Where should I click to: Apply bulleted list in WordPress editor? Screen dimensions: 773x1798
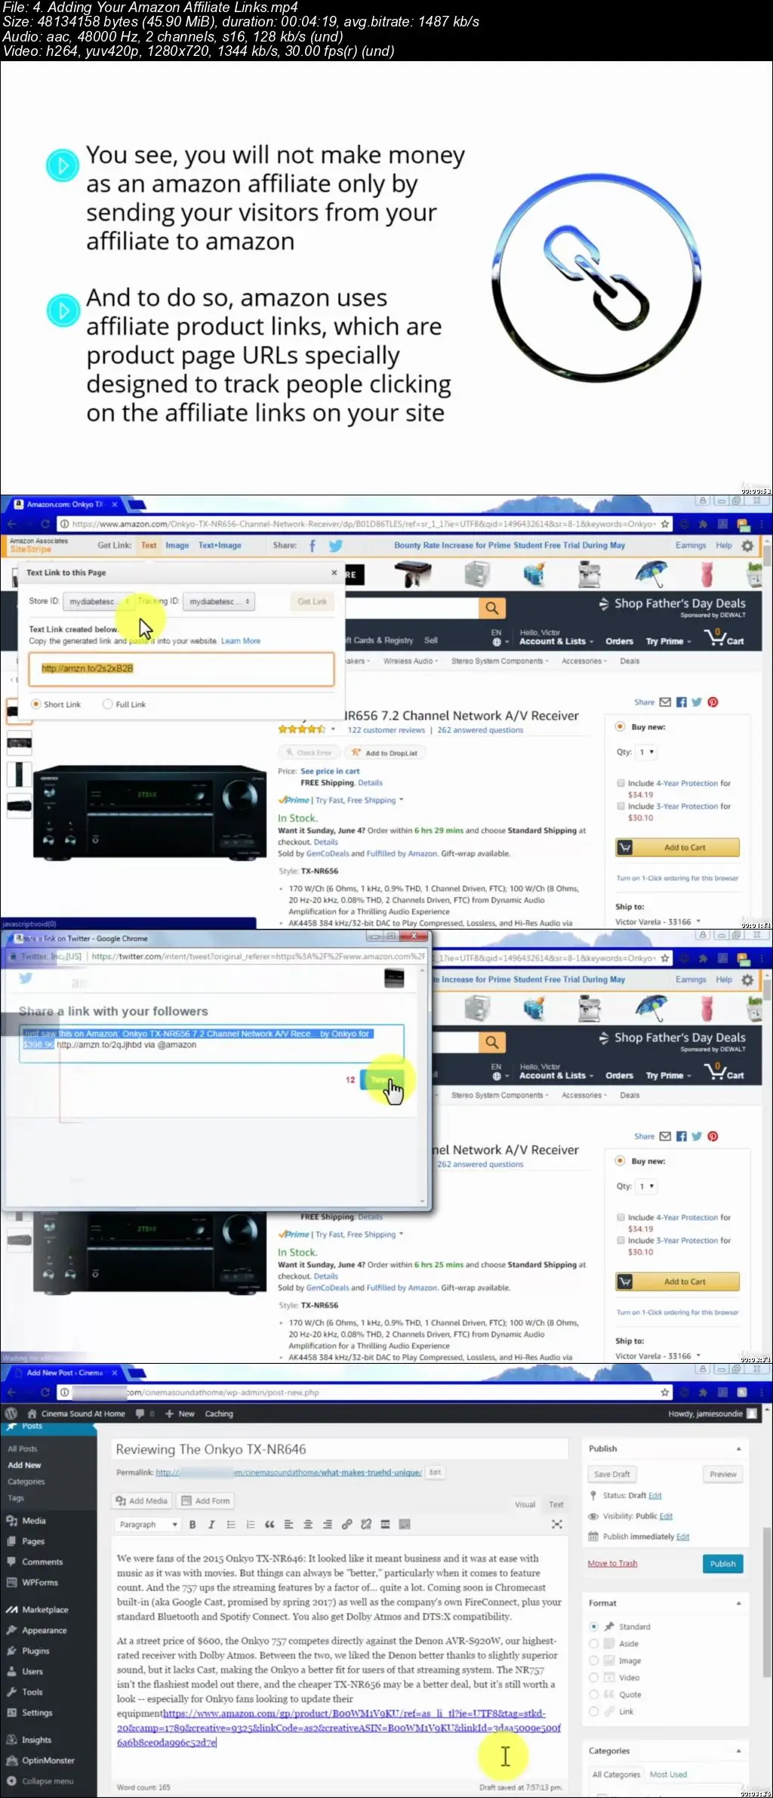click(x=231, y=1525)
